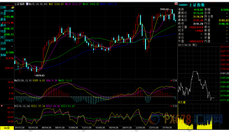
Task: Click the 3099.23 close price in the left panel
Action: click(x=9, y=35)
